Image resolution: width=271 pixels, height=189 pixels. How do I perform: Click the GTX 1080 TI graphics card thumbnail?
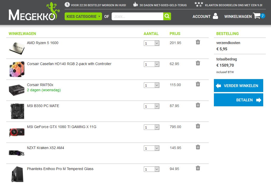[17, 132]
